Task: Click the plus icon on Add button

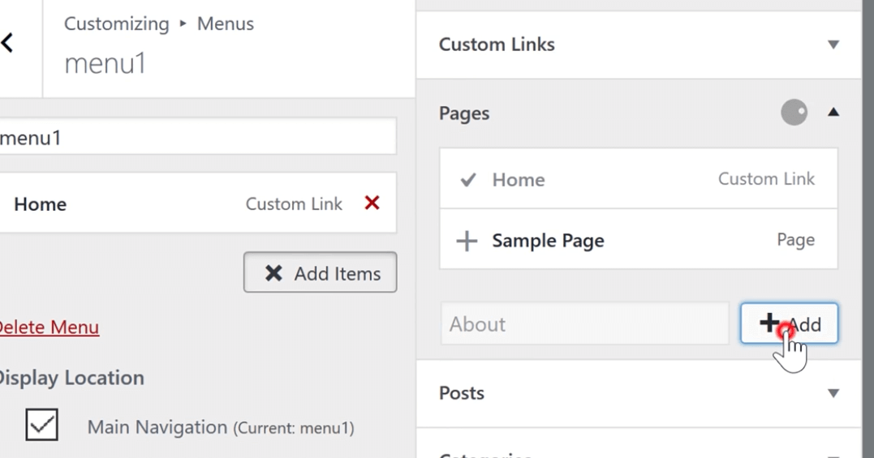Action: (x=769, y=323)
